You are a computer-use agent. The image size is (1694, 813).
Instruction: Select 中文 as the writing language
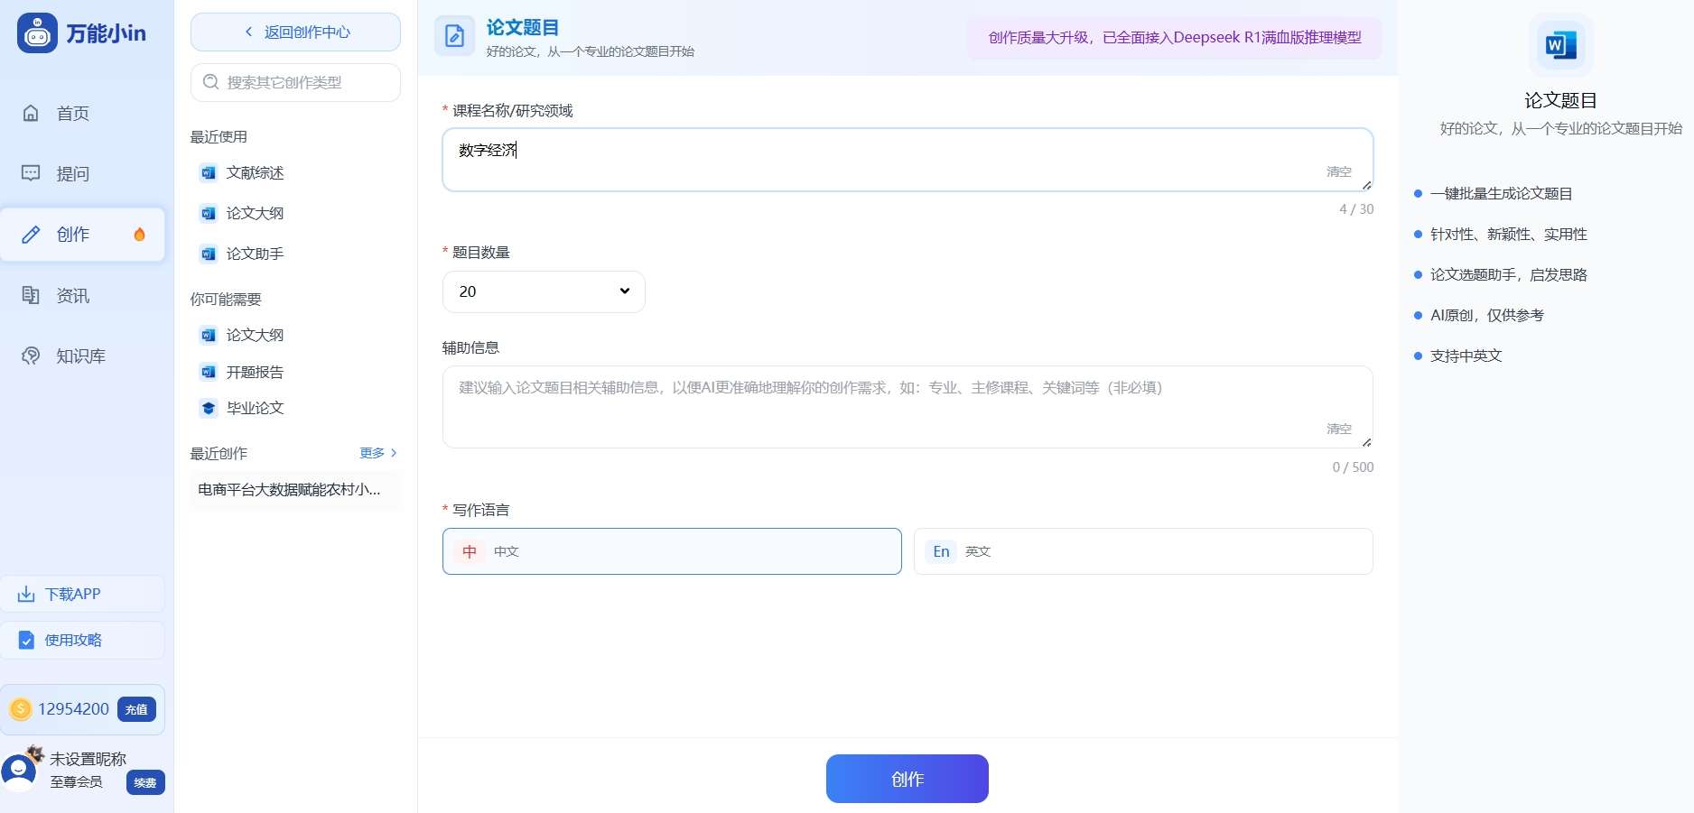(x=672, y=551)
